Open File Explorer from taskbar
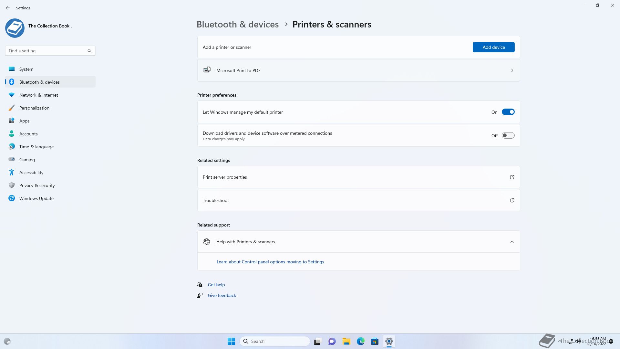Image resolution: width=620 pixels, height=349 pixels. click(346, 341)
